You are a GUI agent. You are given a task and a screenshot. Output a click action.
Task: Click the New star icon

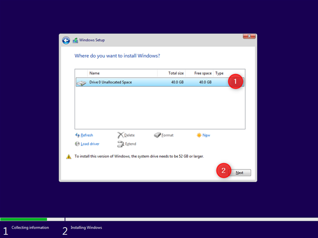pos(199,135)
